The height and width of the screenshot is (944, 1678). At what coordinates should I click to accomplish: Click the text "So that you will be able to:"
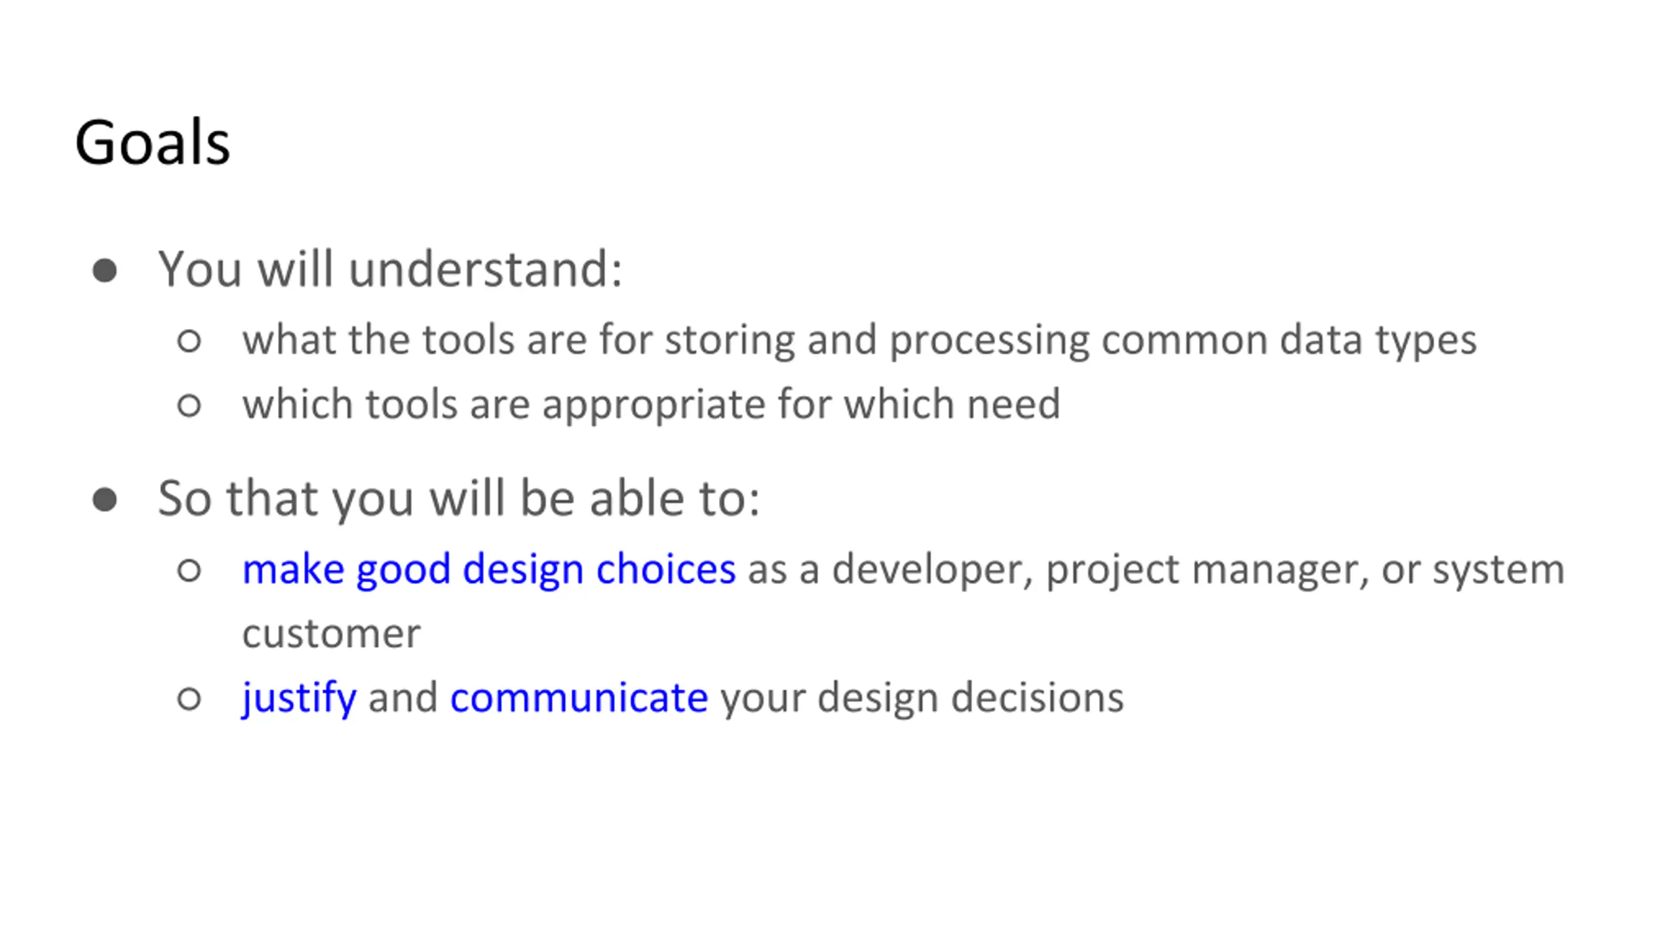click(459, 499)
